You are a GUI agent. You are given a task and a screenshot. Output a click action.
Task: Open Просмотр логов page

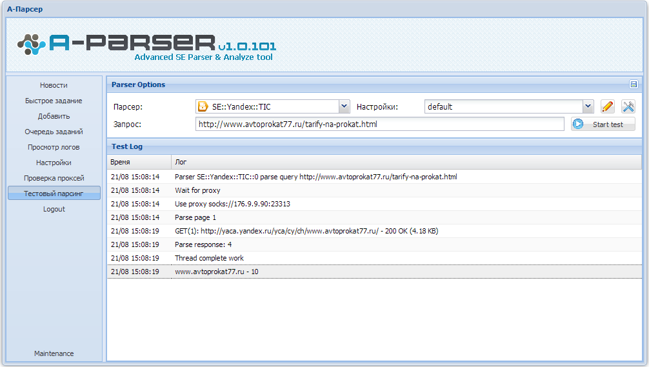click(x=54, y=147)
